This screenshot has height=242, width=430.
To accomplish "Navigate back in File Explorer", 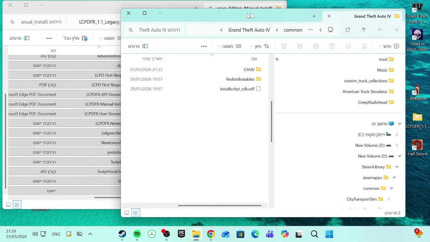I will coord(396,30).
